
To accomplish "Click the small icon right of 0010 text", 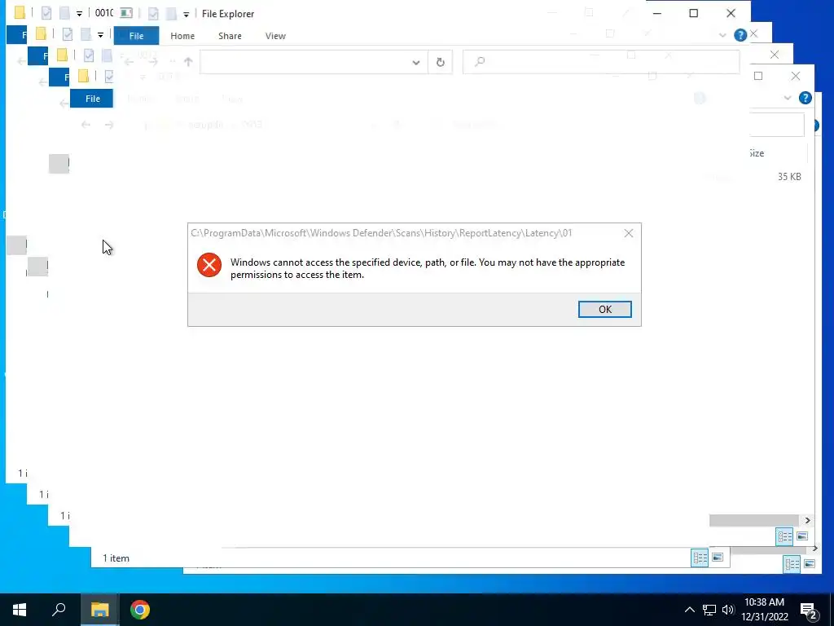I will coord(126,13).
